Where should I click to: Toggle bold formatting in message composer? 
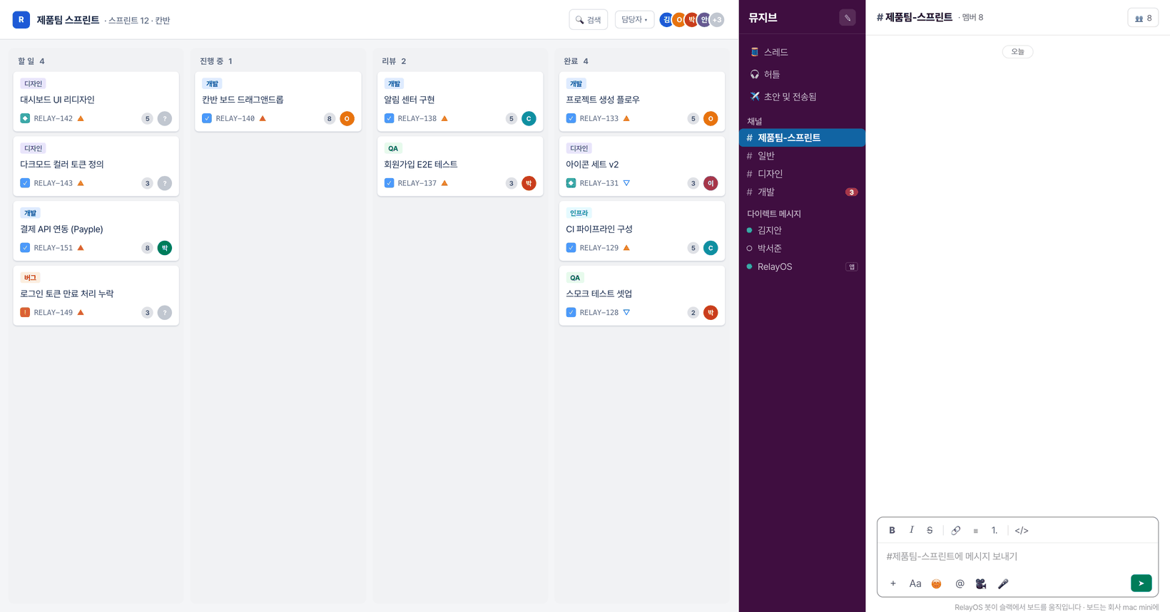892,530
